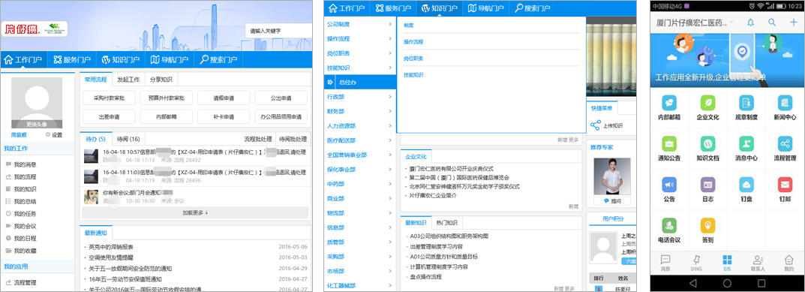Click the 更换头像 avatar picture

[x=37, y=103]
